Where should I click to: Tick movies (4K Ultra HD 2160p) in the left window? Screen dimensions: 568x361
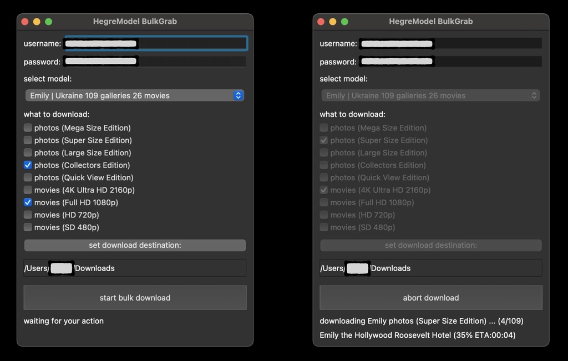point(28,190)
